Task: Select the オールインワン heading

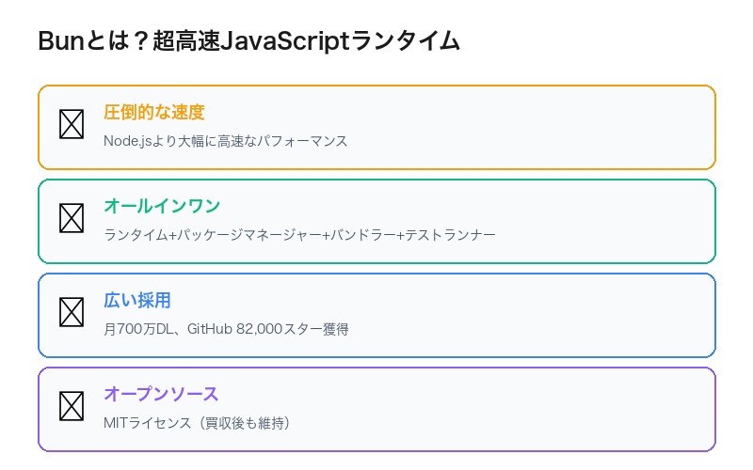Action: click(162, 207)
